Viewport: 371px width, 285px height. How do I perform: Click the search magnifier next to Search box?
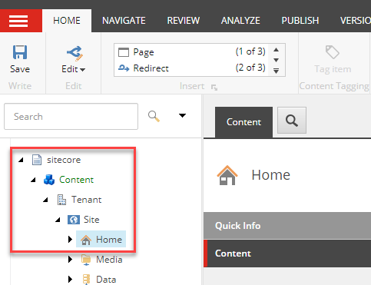tap(154, 116)
